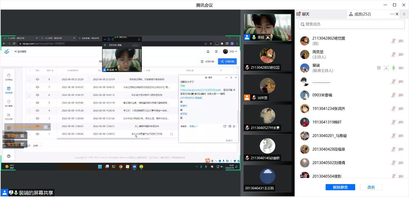
Task: Toggle 周昊堃's muted microphone in member list
Action: pyautogui.click(x=394, y=54)
